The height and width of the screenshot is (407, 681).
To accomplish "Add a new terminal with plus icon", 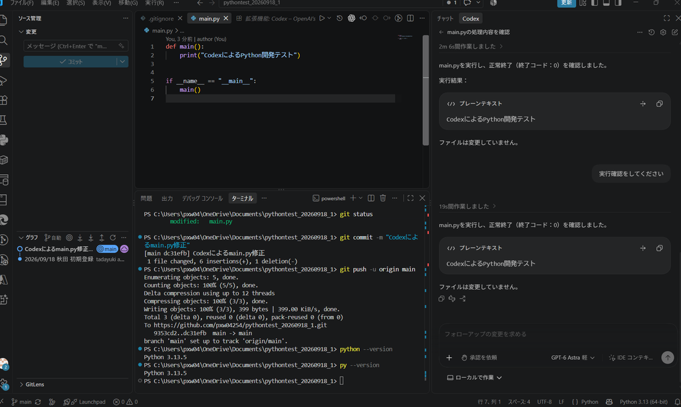I will coord(353,198).
